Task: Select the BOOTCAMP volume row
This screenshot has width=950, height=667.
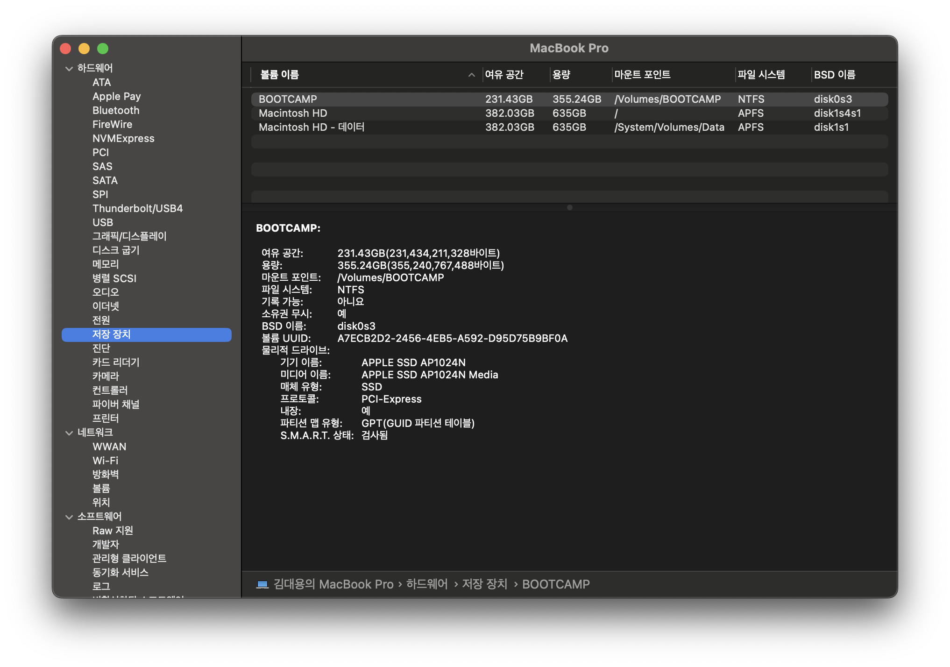Action: click(x=569, y=99)
